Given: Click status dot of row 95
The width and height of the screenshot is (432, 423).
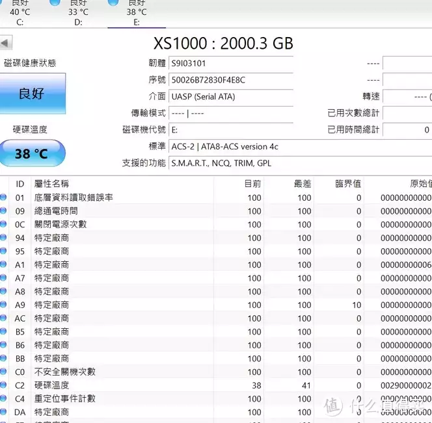Looking at the screenshot, I should [3, 251].
